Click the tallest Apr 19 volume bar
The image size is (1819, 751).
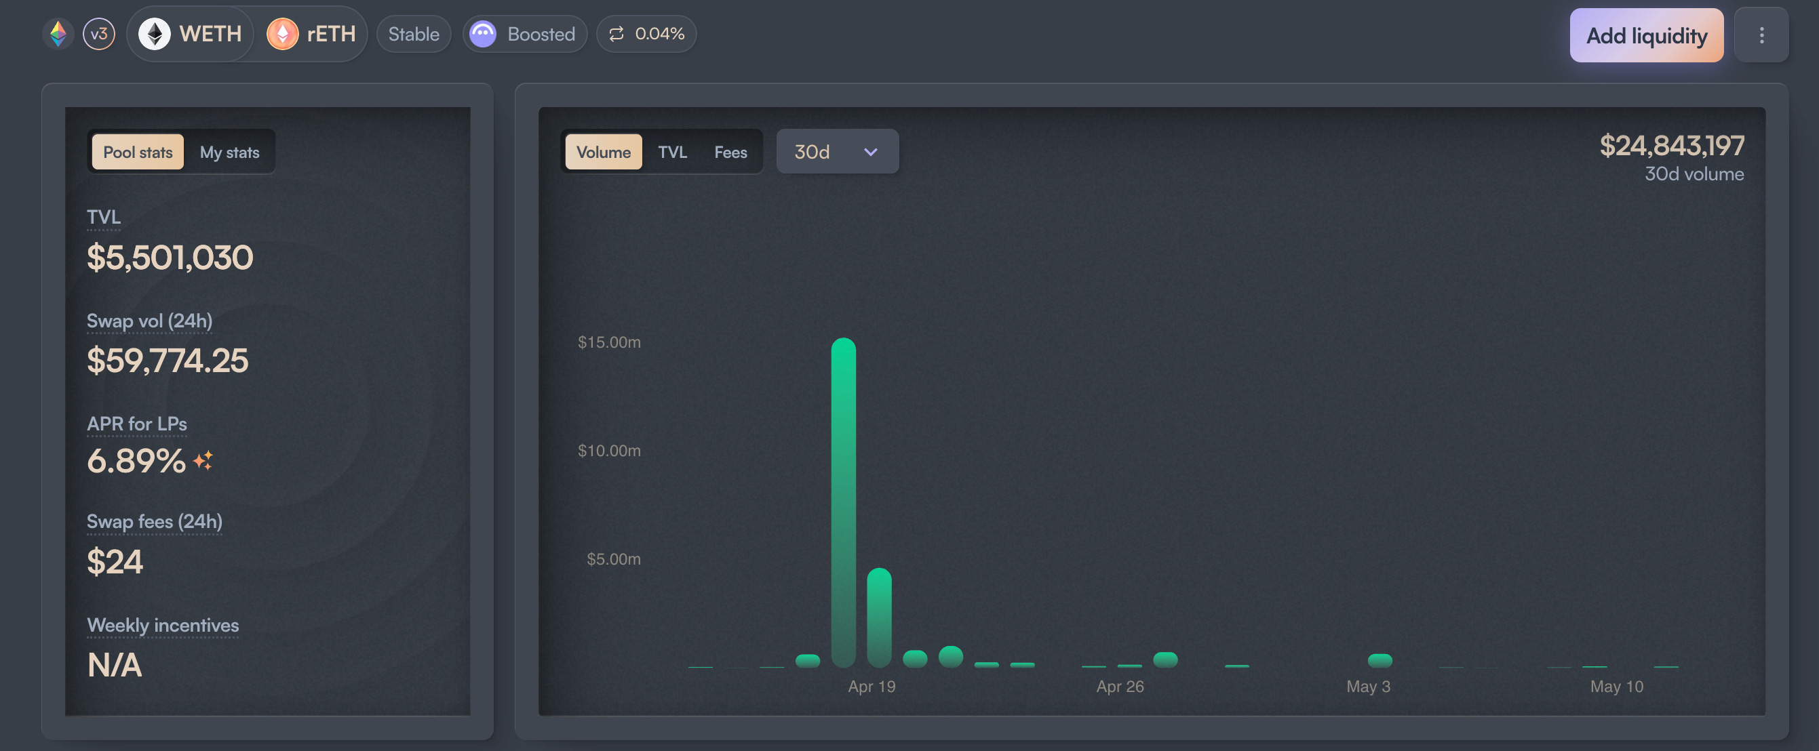point(843,502)
